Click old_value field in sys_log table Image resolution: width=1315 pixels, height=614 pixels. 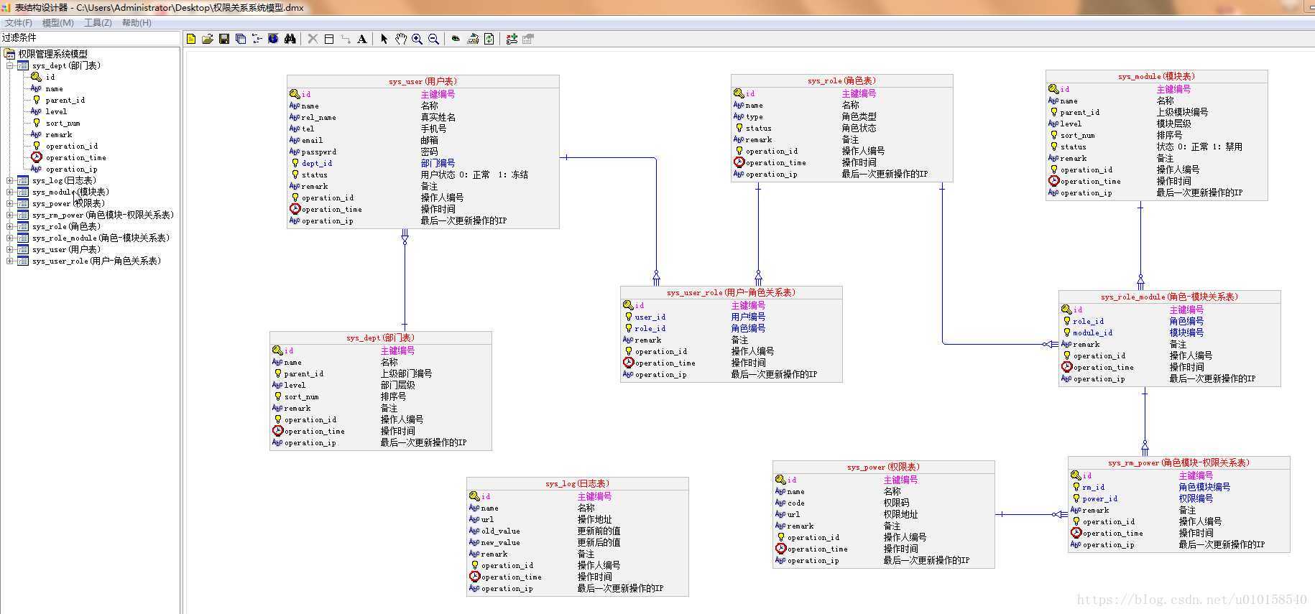coord(501,531)
